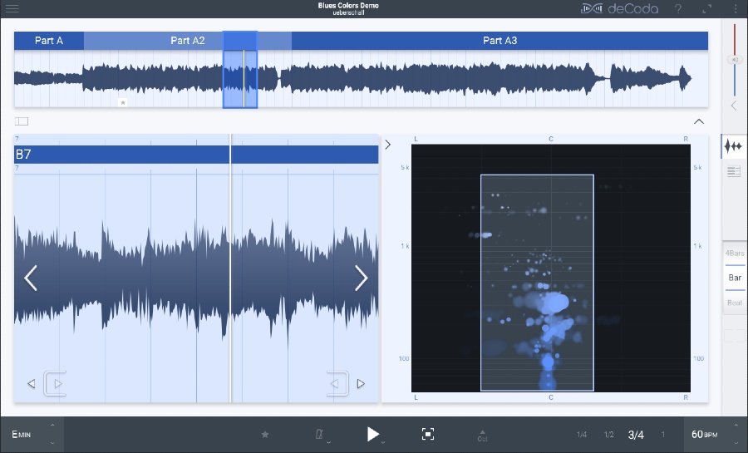Select the 1/2 playback speed option

(x=609, y=435)
